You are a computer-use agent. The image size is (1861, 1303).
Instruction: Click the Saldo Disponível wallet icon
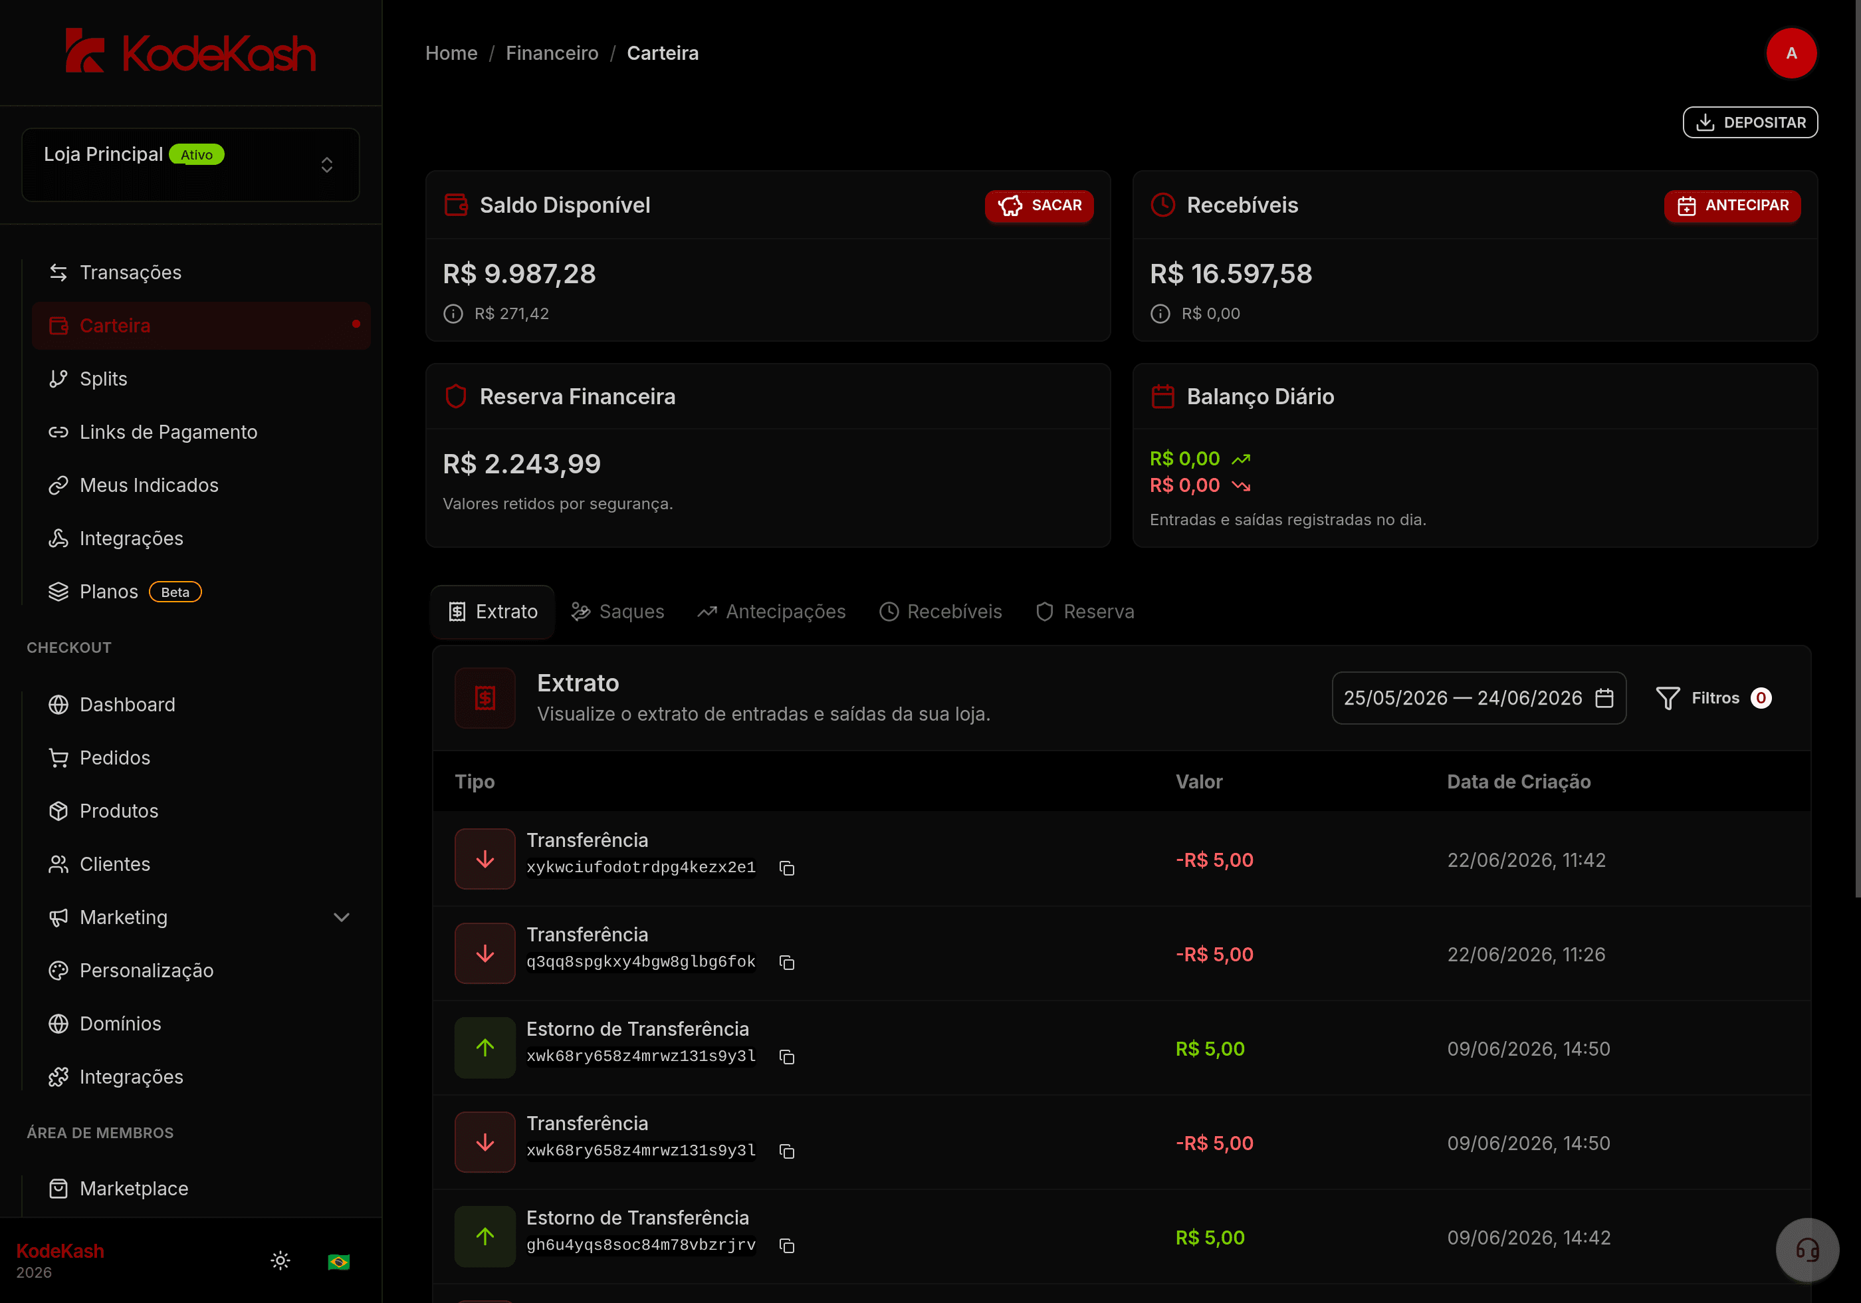pos(455,204)
